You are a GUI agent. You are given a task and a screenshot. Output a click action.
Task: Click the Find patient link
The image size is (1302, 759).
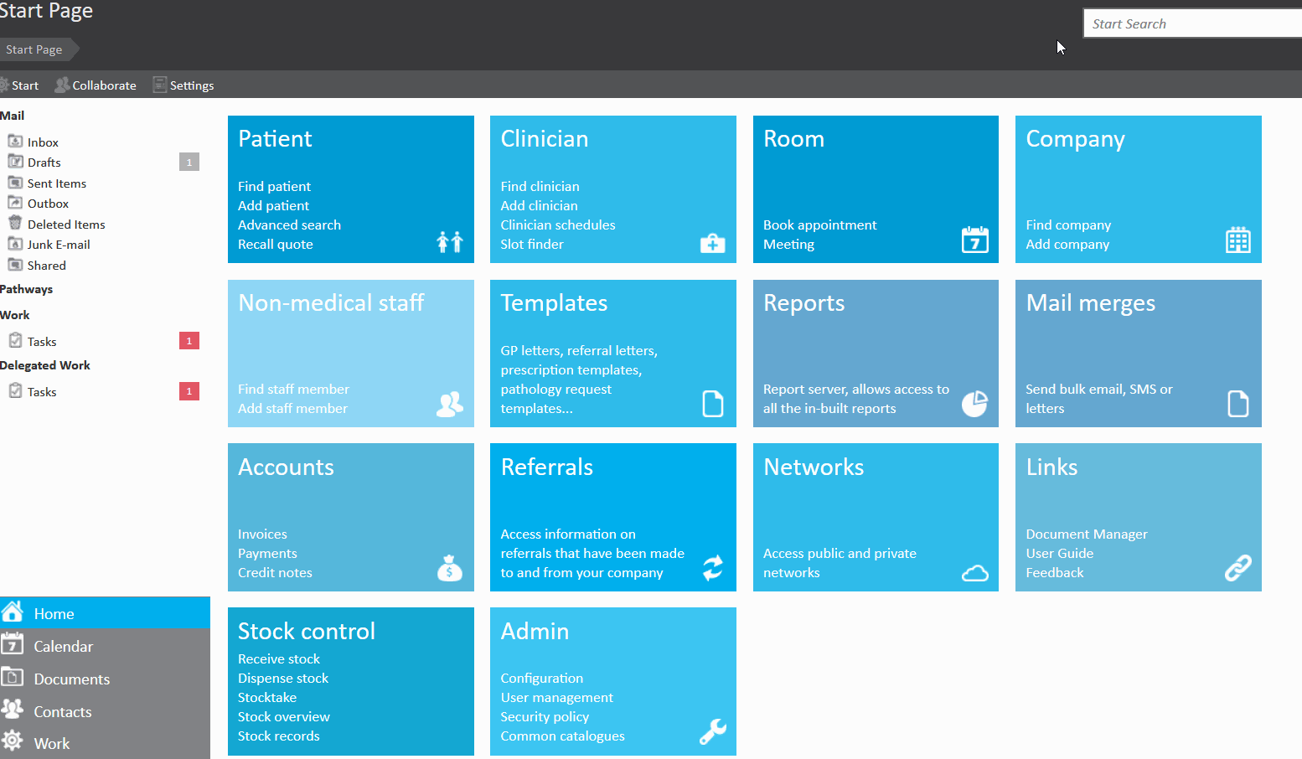click(274, 186)
